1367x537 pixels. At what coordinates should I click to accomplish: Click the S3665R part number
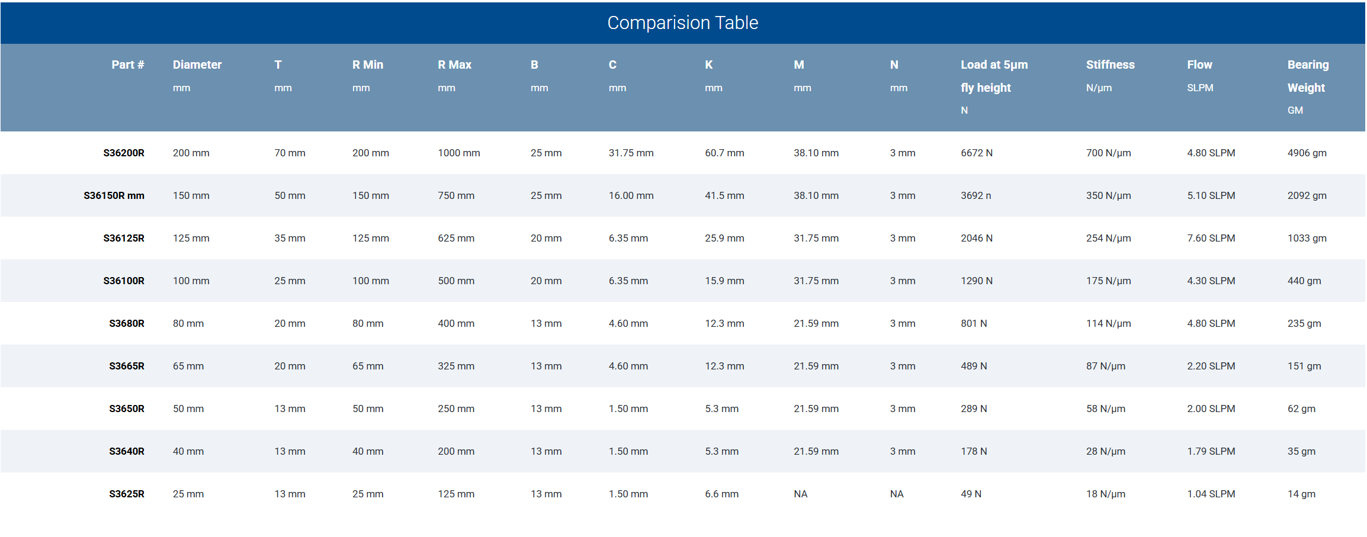(x=127, y=366)
